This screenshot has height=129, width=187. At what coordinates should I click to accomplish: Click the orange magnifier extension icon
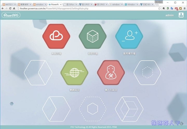[x=181, y=9]
